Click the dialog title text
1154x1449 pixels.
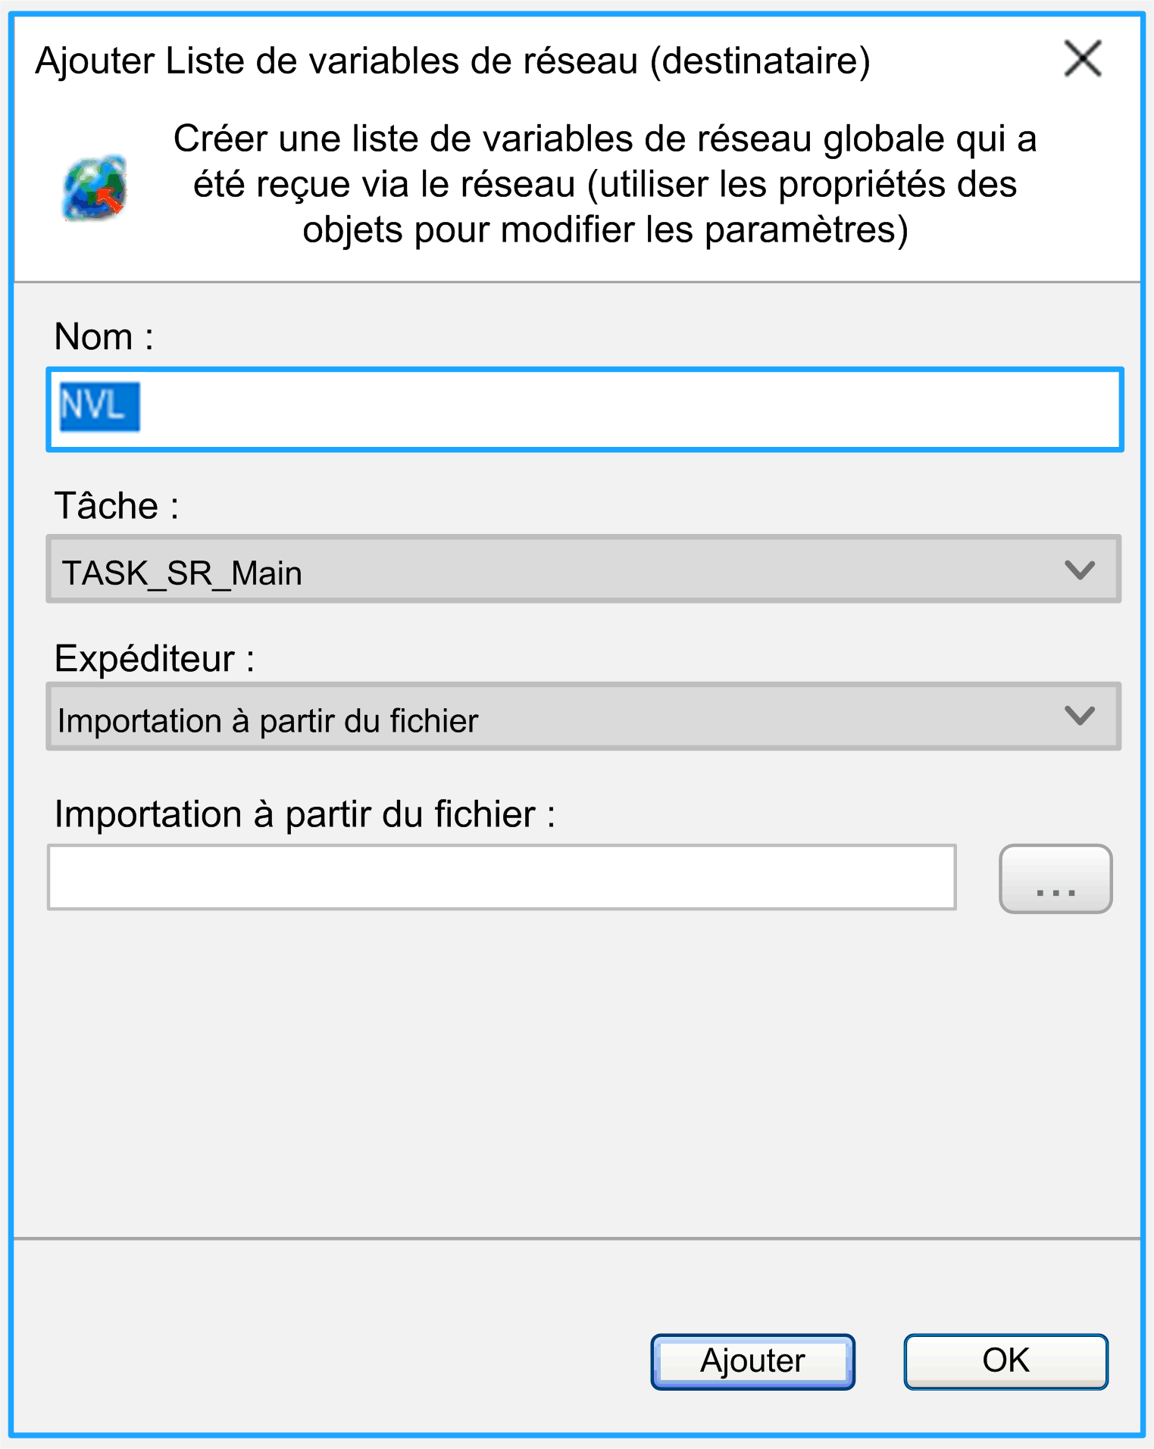(x=452, y=61)
